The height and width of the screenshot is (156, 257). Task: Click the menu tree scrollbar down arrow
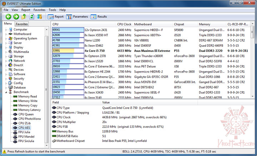coord(46,145)
